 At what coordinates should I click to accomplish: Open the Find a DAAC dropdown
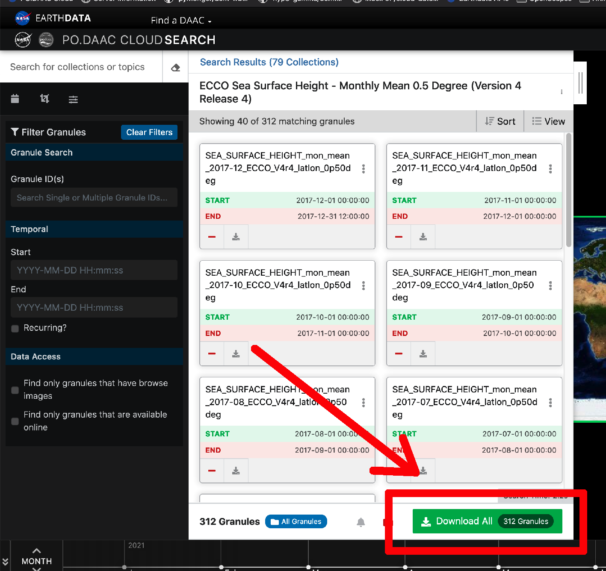181,21
